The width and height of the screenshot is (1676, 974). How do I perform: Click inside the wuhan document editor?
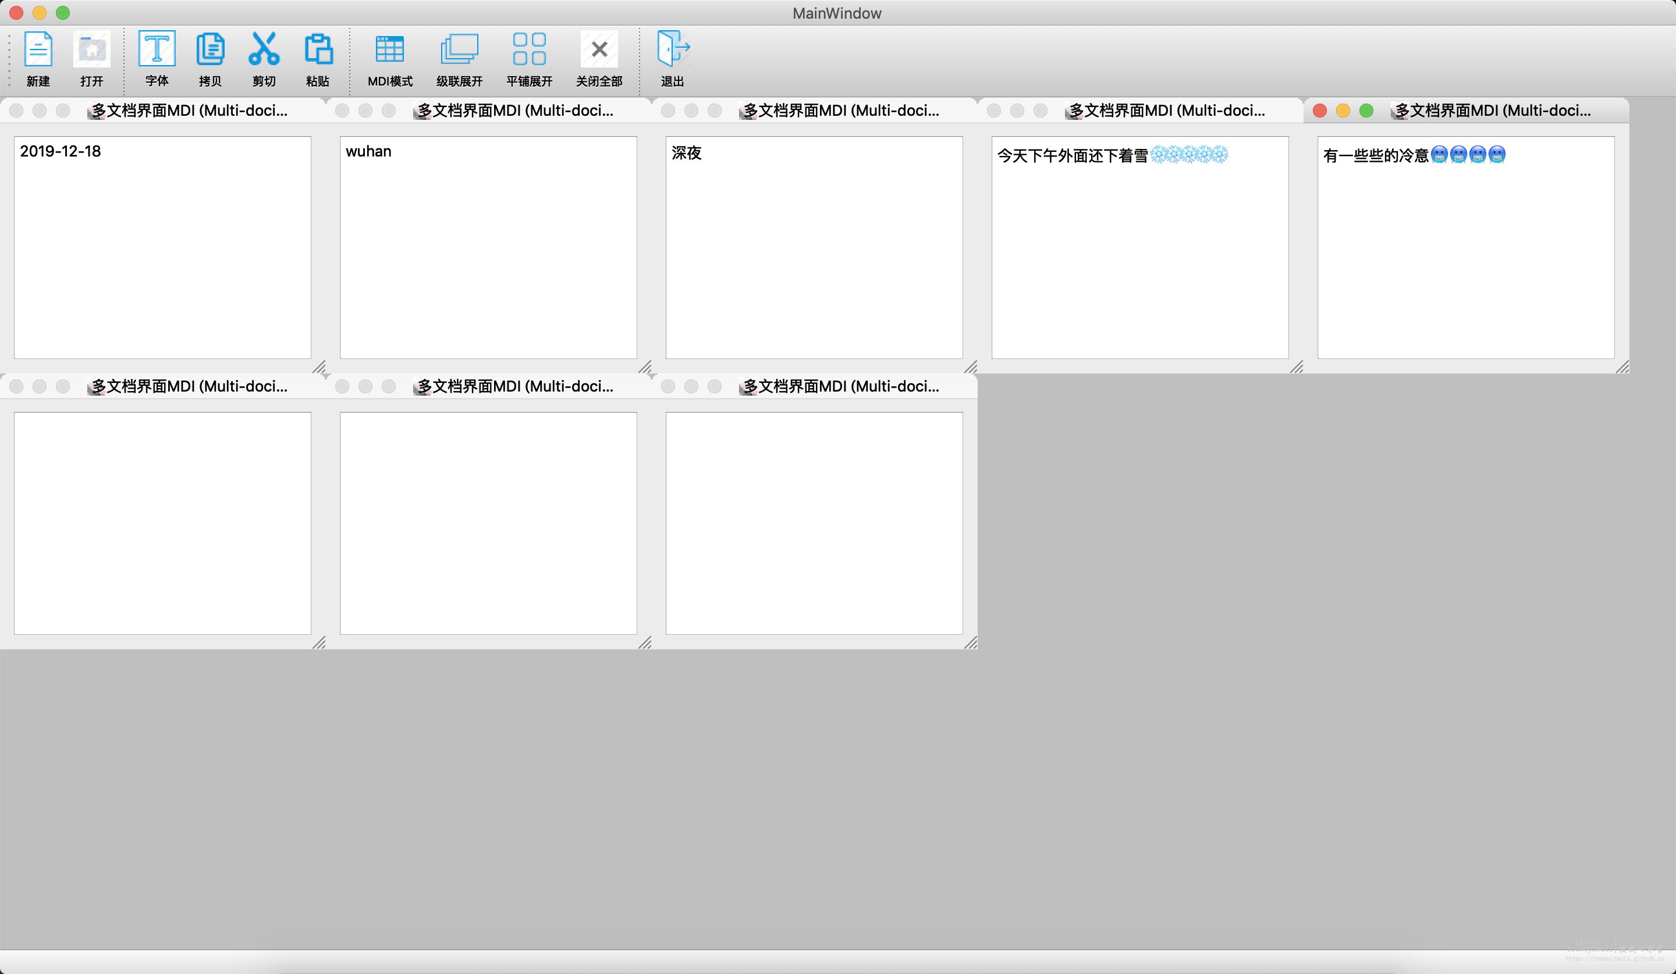click(x=488, y=247)
